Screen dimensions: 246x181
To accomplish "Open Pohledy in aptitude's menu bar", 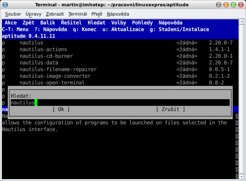I will pos(142,23).
